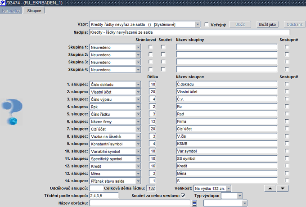Click the application logo in title bar
The height and width of the screenshot is (207, 306).
(x=3, y=3)
